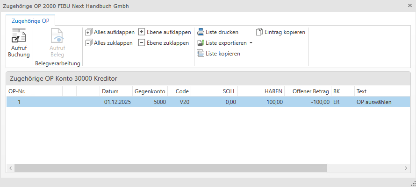Collapse level with Ebene zuklappen
Image resolution: width=416 pixels, height=187 pixels.
pos(142,43)
